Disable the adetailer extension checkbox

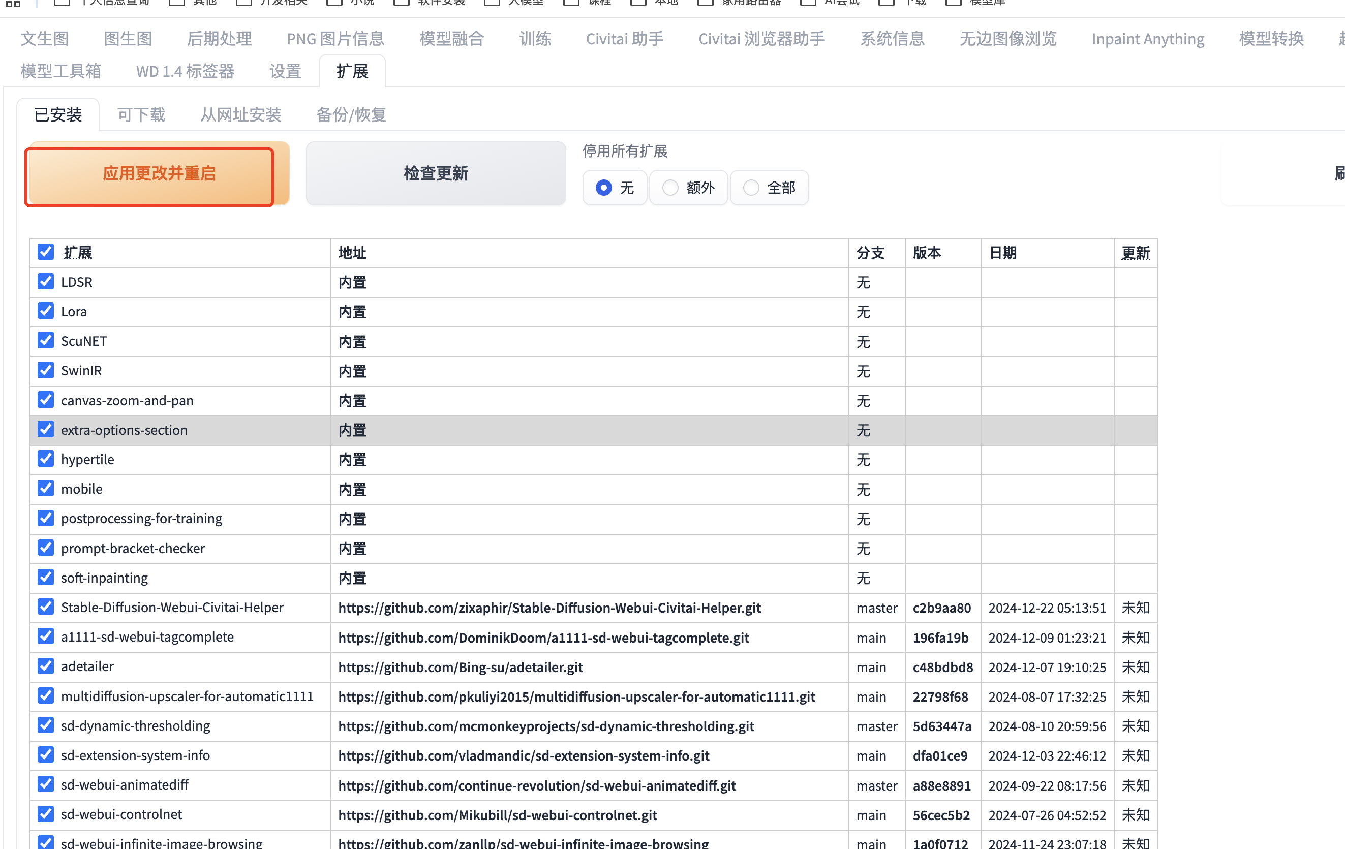46,666
